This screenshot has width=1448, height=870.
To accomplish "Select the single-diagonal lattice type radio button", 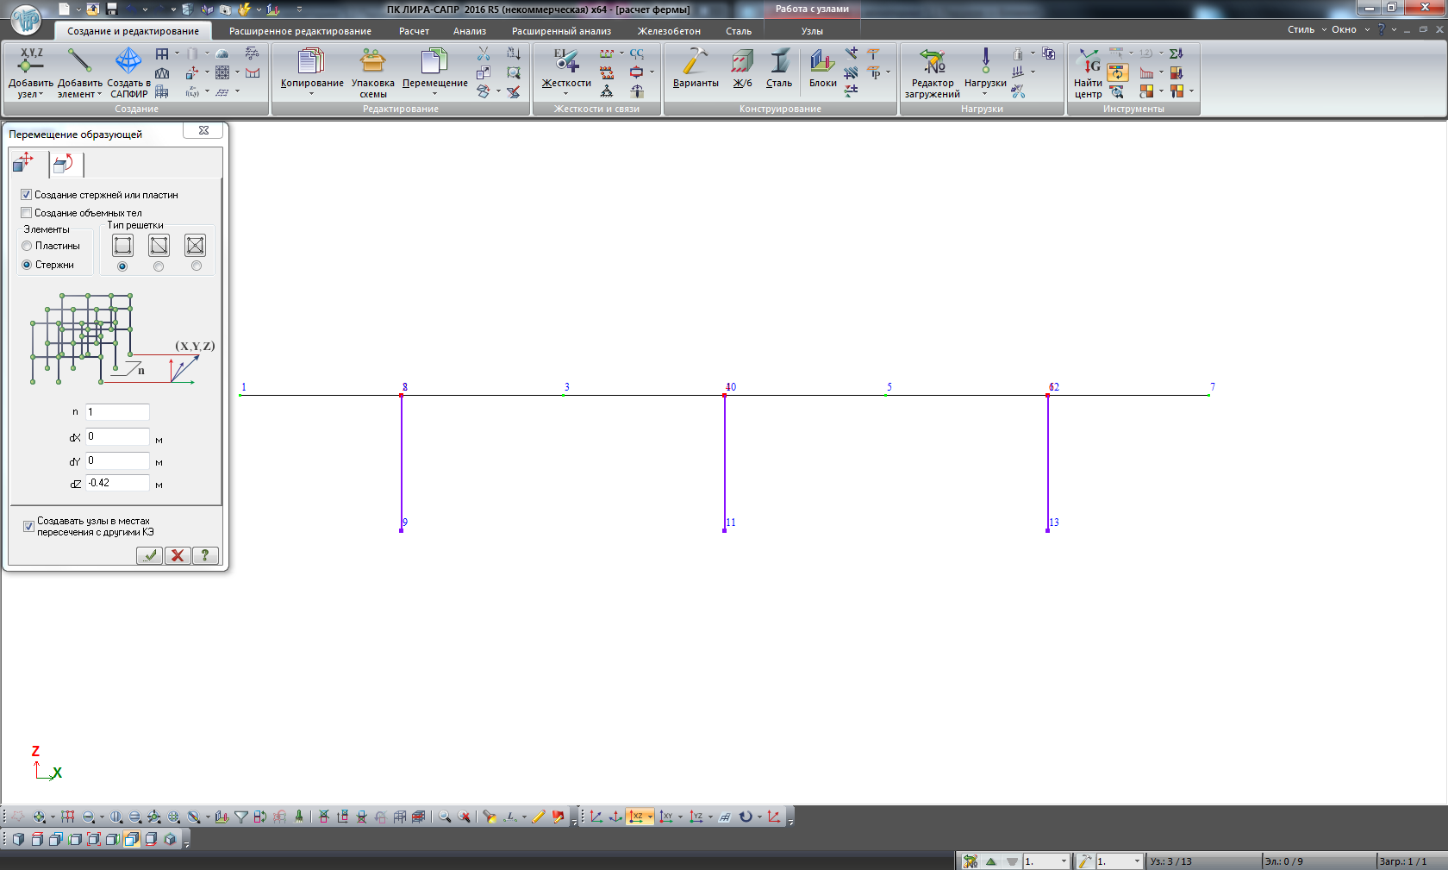I will [x=158, y=266].
